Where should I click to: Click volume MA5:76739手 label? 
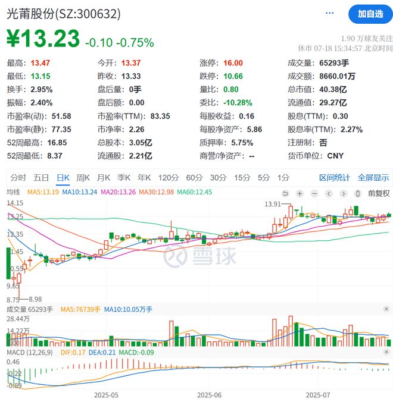click(x=80, y=309)
